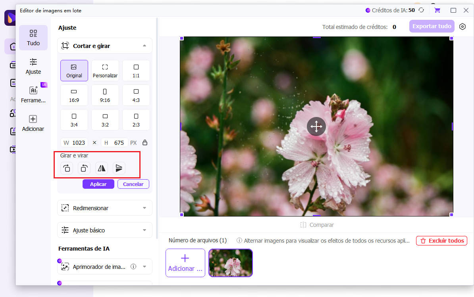Image resolution: width=474 pixels, height=297 pixels.
Task: Click the Excluir todos button
Action: coord(441,241)
